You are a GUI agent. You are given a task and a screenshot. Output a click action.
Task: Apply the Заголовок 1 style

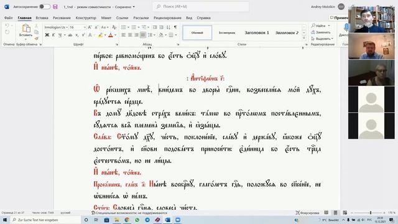click(x=257, y=32)
